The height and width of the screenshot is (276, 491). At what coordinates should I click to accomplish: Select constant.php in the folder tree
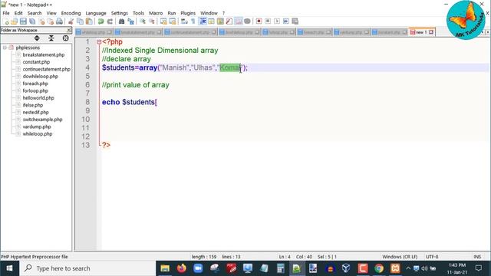(36, 62)
